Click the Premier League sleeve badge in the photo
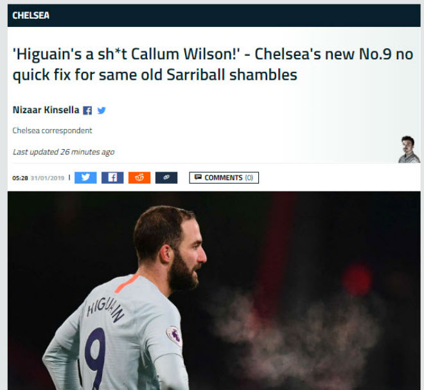The image size is (424, 390). coord(174,336)
